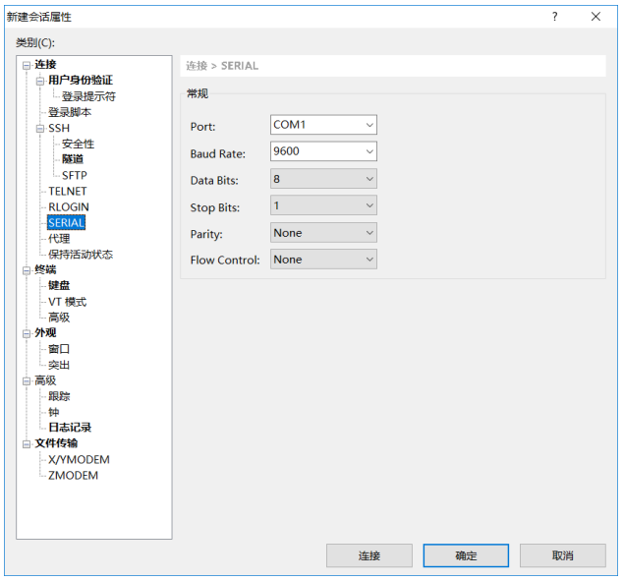
Task: Select 用户身份验证 tree item
Action: tap(81, 81)
